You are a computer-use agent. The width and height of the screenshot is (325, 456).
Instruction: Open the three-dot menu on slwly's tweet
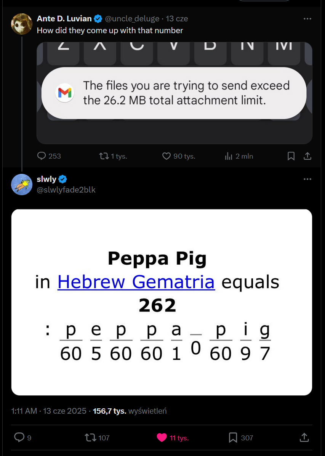(x=307, y=179)
